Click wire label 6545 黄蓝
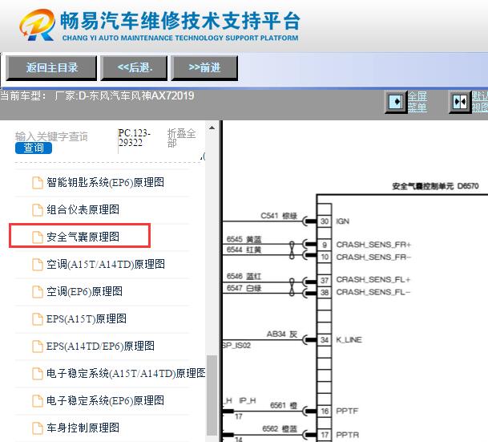This screenshot has width=488, height=442. pyautogui.click(x=244, y=239)
